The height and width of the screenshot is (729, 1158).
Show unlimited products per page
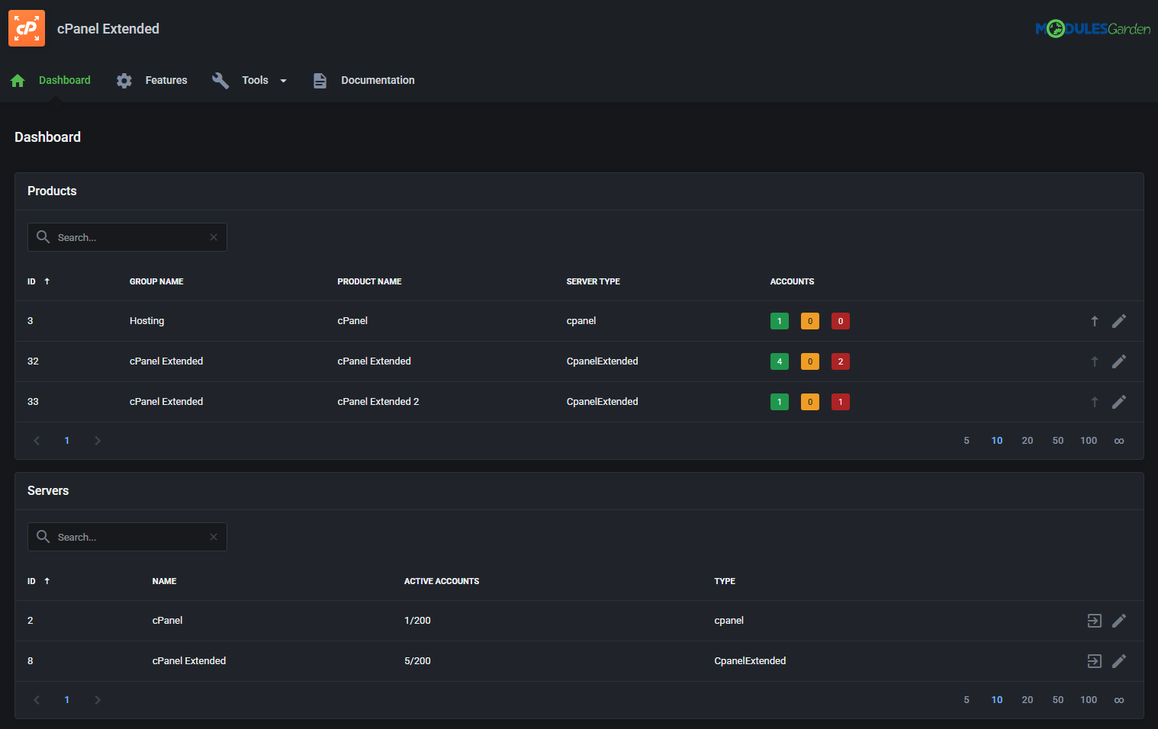coord(1119,441)
